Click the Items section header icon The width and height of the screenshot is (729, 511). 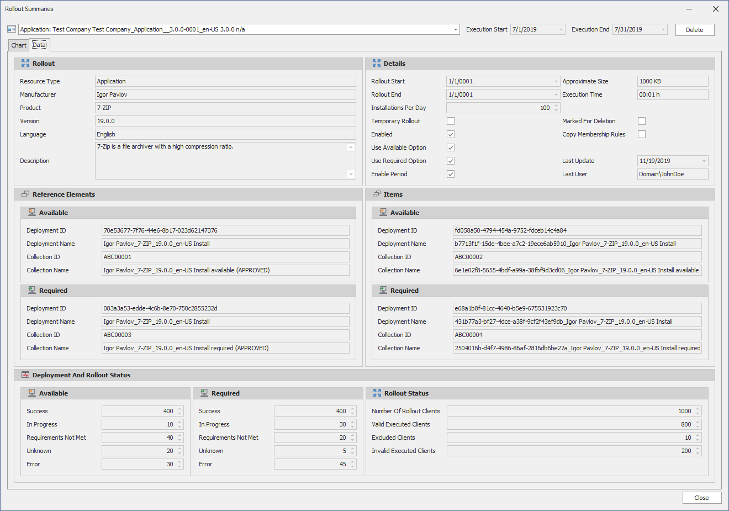(377, 194)
